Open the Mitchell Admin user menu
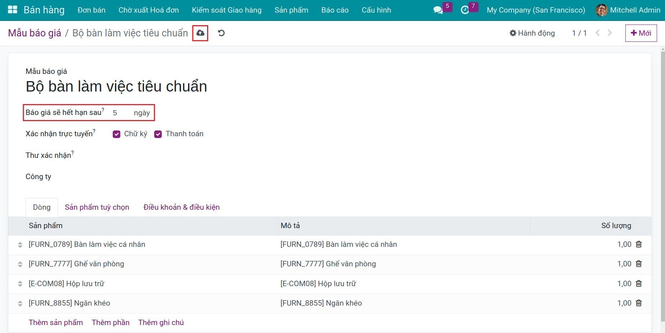Image resolution: width=665 pixels, height=333 pixels. [x=628, y=10]
